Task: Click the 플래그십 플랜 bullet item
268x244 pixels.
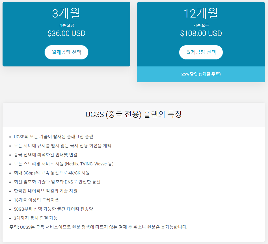Action: point(53,137)
